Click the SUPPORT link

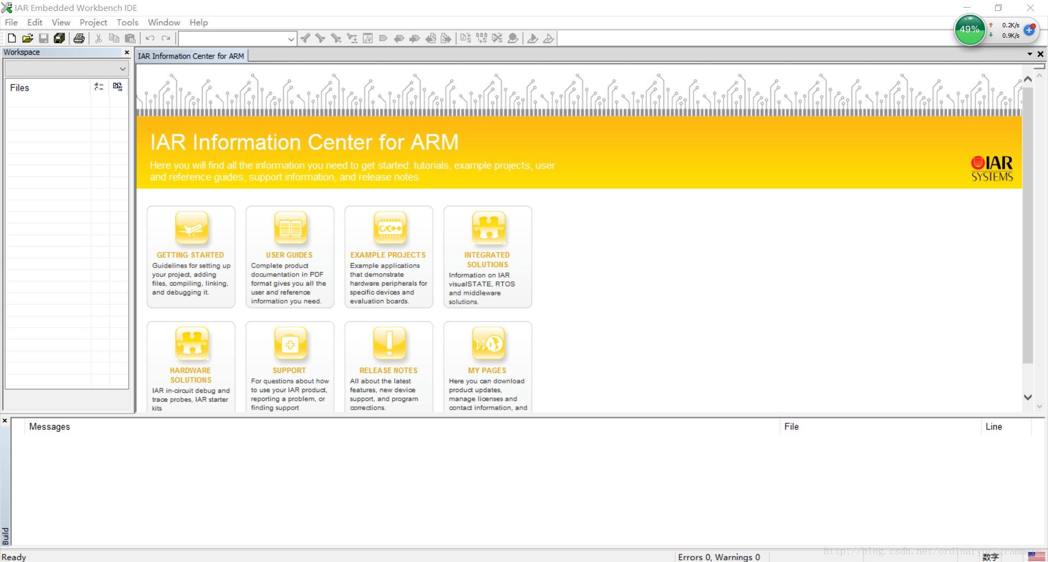point(289,370)
